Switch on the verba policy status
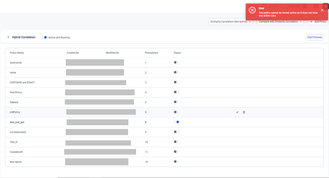 tap(176, 72)
